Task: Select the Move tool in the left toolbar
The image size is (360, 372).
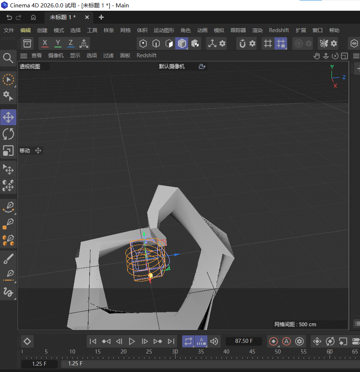Action: click(8, 117)
